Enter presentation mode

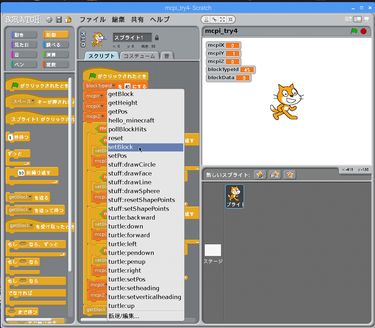[x=367, y=19]
